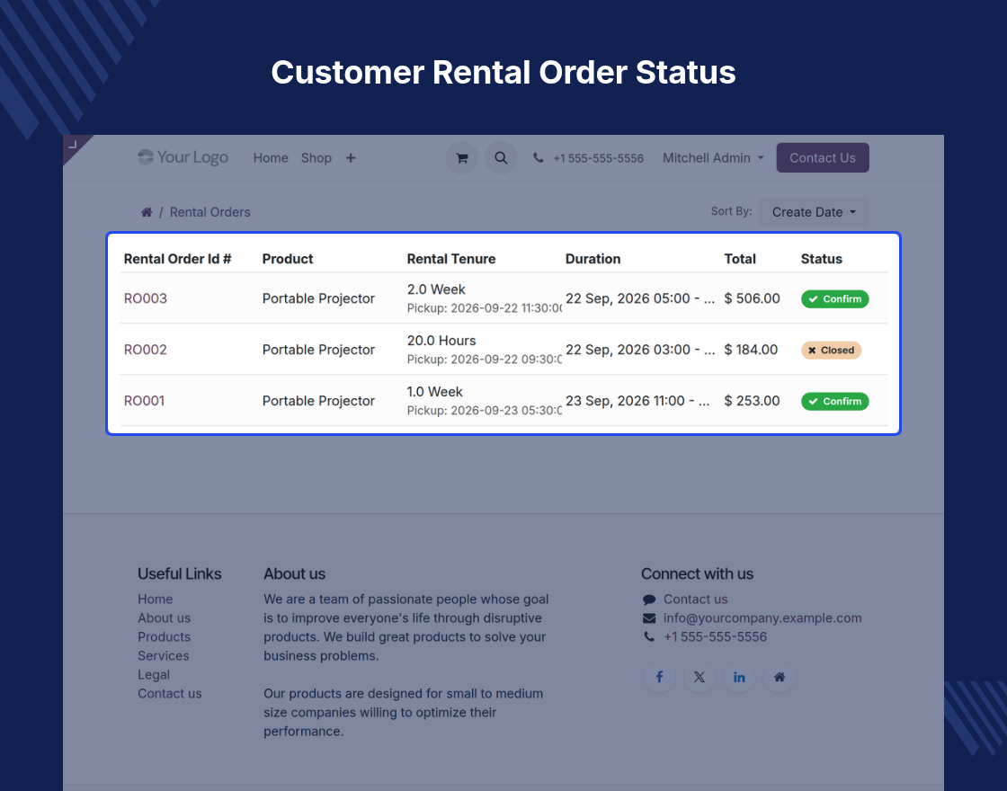Open the footer About us link
The image size is (1007, 791).
point(164,618)
